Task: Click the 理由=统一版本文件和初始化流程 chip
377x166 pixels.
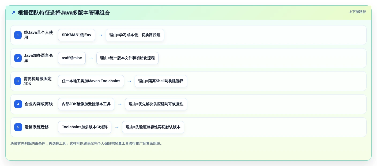Action: 127,58
